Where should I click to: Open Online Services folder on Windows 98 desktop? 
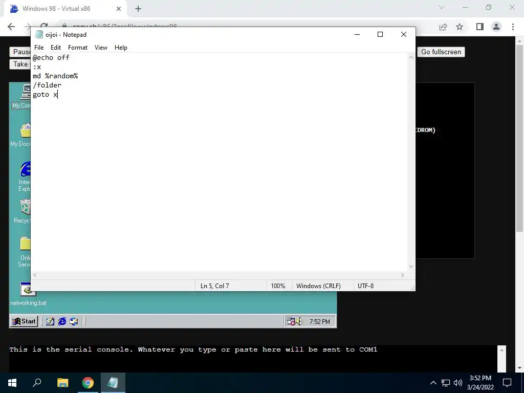point(25,252)
